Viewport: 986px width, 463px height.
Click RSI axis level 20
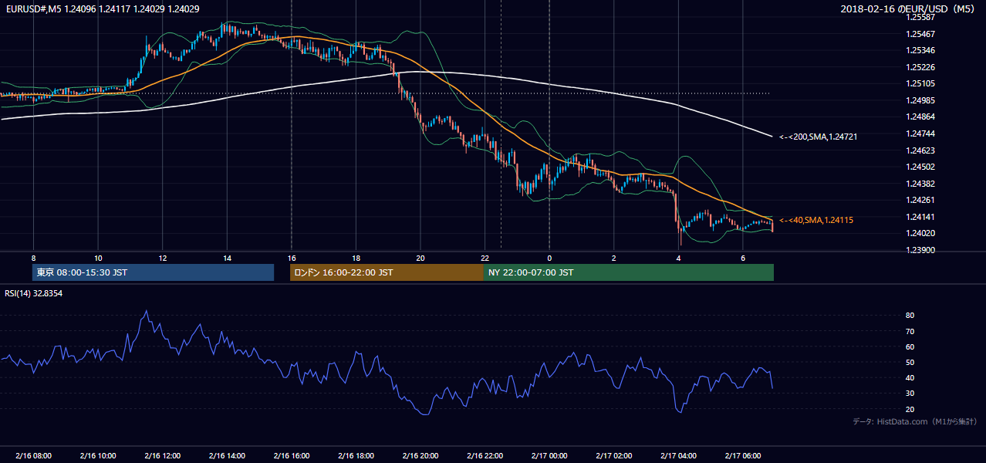point(910,409)
